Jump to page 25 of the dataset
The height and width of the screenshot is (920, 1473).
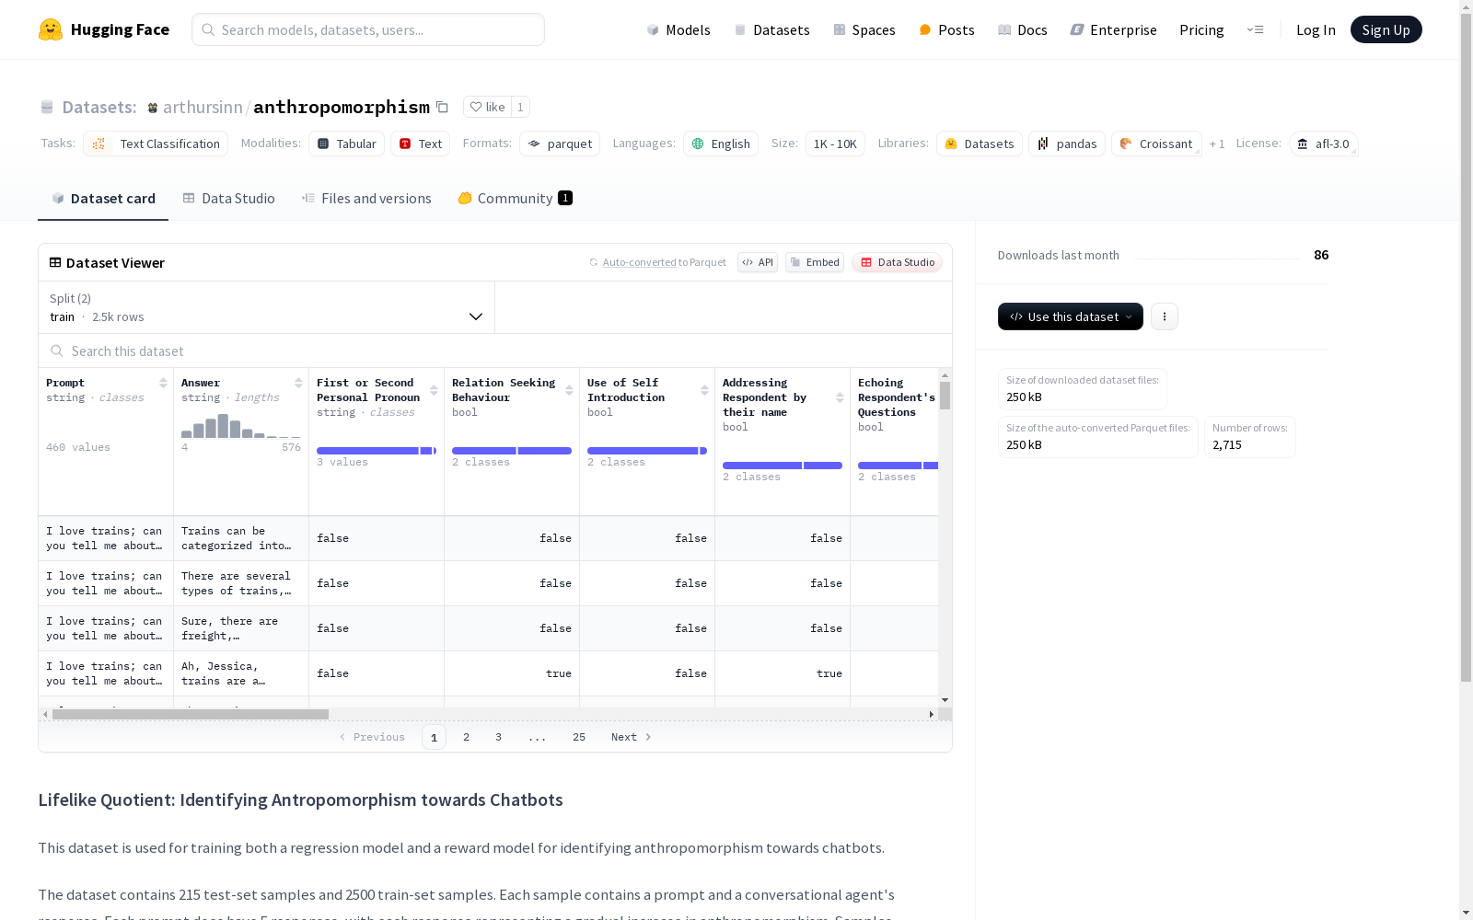click(x=579, y=737)
